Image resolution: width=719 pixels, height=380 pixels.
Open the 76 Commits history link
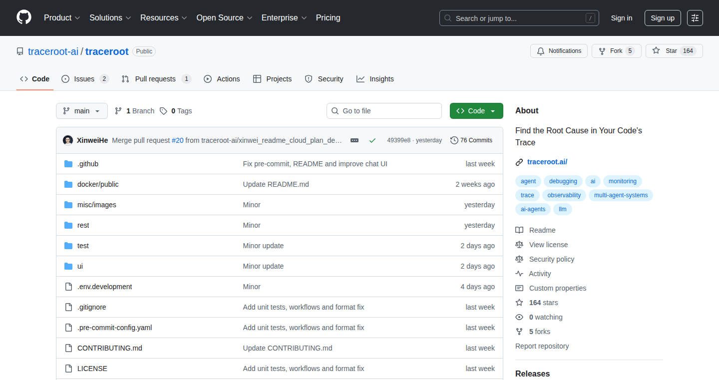(x=471, y=140)
